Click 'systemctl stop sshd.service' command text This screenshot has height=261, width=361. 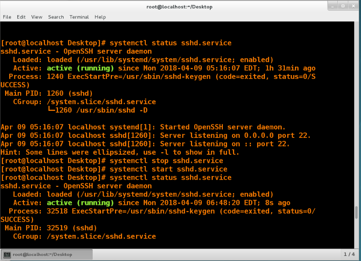tap(166, 161)
